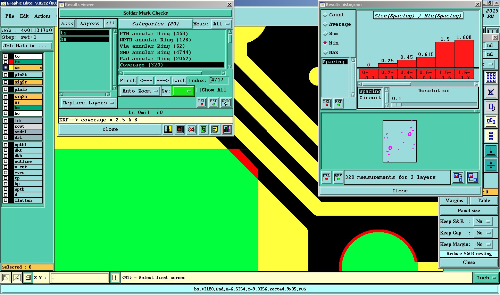Image resolution: width=500 pixels, height=296 pixels.
Task: Click DEL icon beside measurements count
Action: pyautogui.click(x=326, y=177)
